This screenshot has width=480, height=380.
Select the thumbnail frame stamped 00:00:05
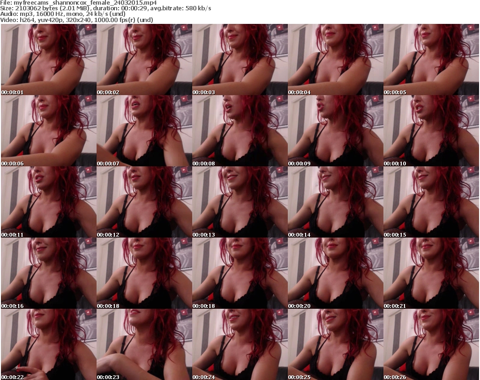pyautogui.click(x=431, y=60)
